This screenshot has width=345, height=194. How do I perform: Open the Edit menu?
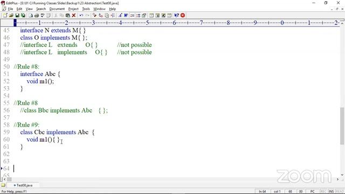[19, 9]
